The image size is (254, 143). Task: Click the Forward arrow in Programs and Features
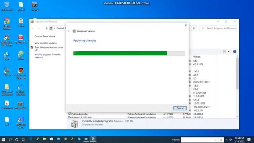point(38,28)
